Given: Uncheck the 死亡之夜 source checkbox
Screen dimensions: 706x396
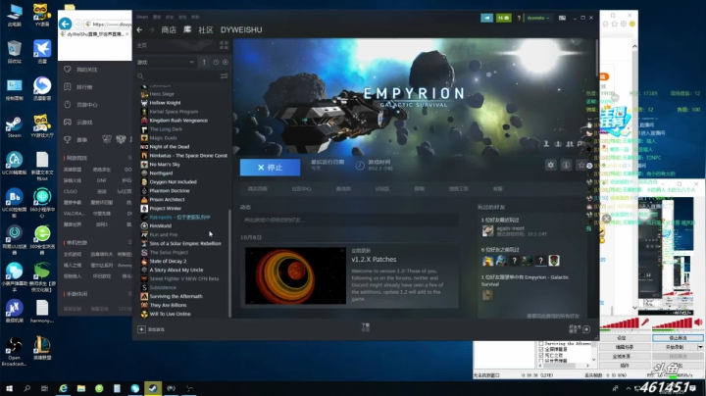Looking at the screenshot, I should (541, 355).
